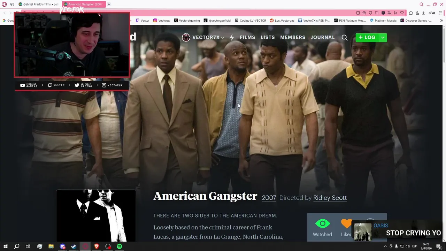Switch to the Gabriel Prado's films tab

[x=38, y=4]
